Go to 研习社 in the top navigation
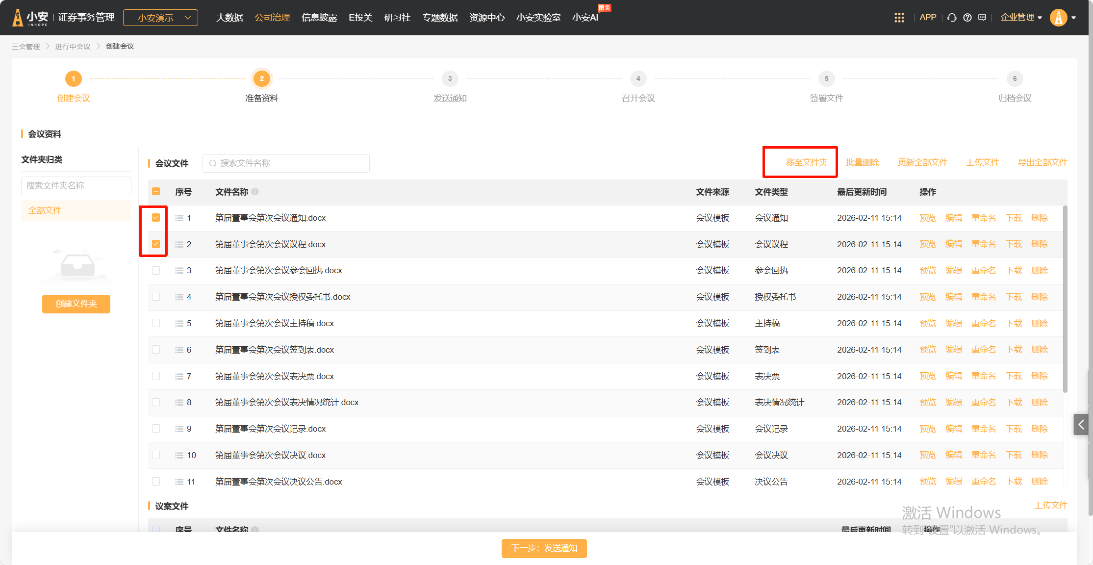Screen dimensions: 1093x565 point(397,18)
